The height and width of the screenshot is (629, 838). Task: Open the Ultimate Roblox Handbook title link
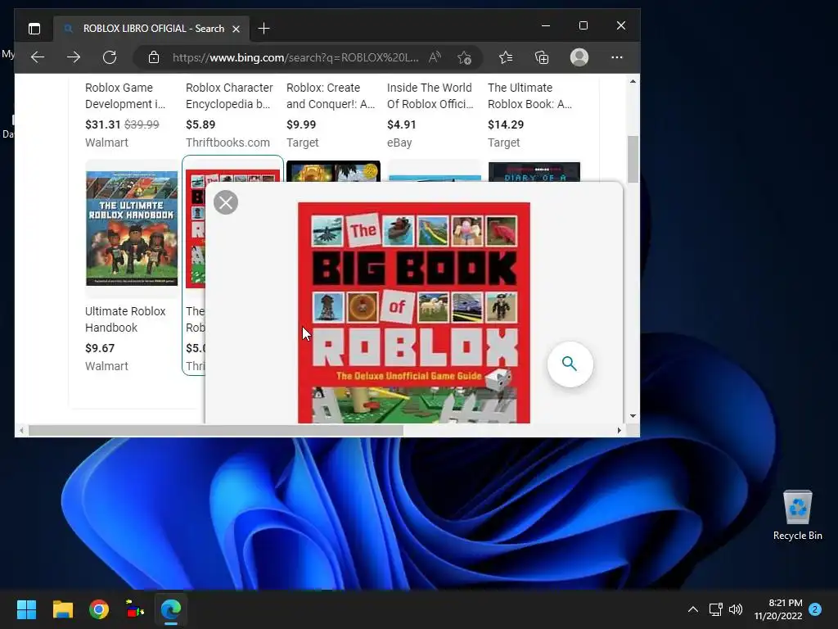point(125,319)
